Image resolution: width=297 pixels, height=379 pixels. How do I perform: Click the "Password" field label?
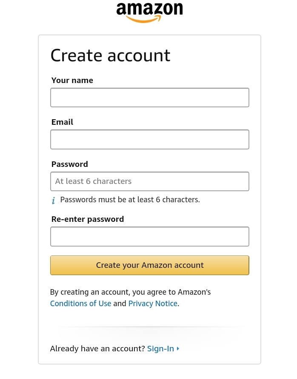(x=69, y=164)
